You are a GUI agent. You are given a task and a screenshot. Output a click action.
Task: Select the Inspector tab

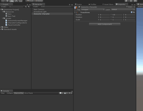tap(122, 4)
